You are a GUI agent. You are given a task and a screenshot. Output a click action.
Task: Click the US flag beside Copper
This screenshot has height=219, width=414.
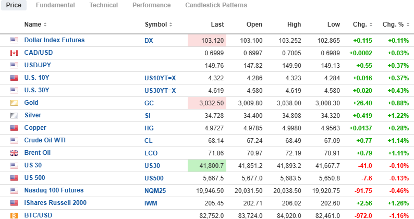coord(14,128)
